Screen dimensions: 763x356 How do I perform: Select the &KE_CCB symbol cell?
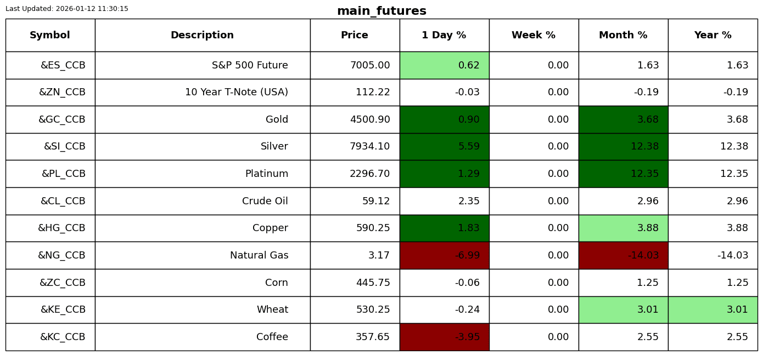tap(50, 310)
